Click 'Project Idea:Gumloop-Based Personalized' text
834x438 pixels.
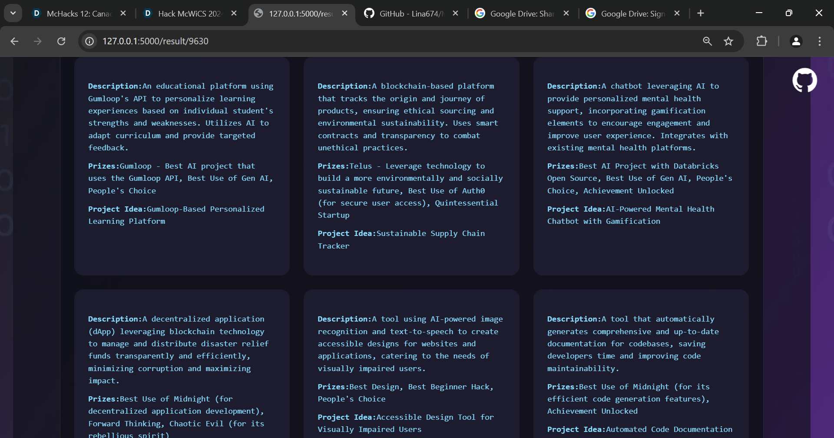[x=176, y=209]
